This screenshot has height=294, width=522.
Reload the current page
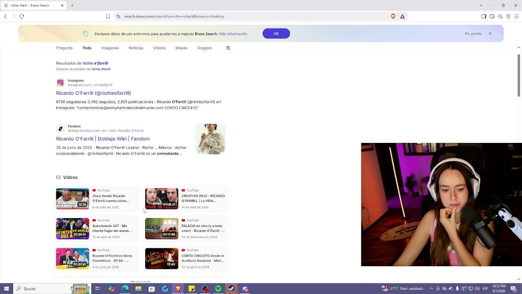(22, 16)
